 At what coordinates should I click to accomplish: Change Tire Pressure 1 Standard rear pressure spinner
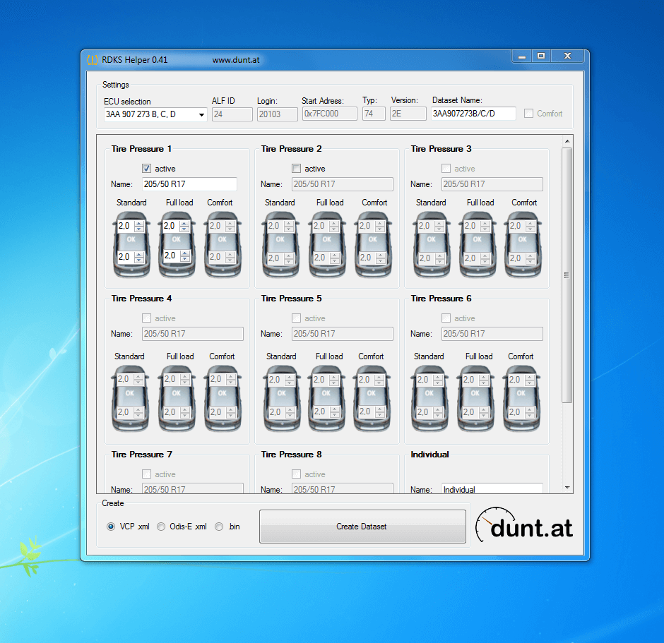(139, 257)
